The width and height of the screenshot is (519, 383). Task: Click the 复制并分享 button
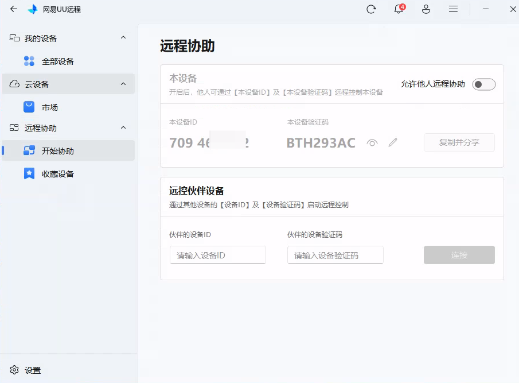pyautogui.click(x=459, y=142)
